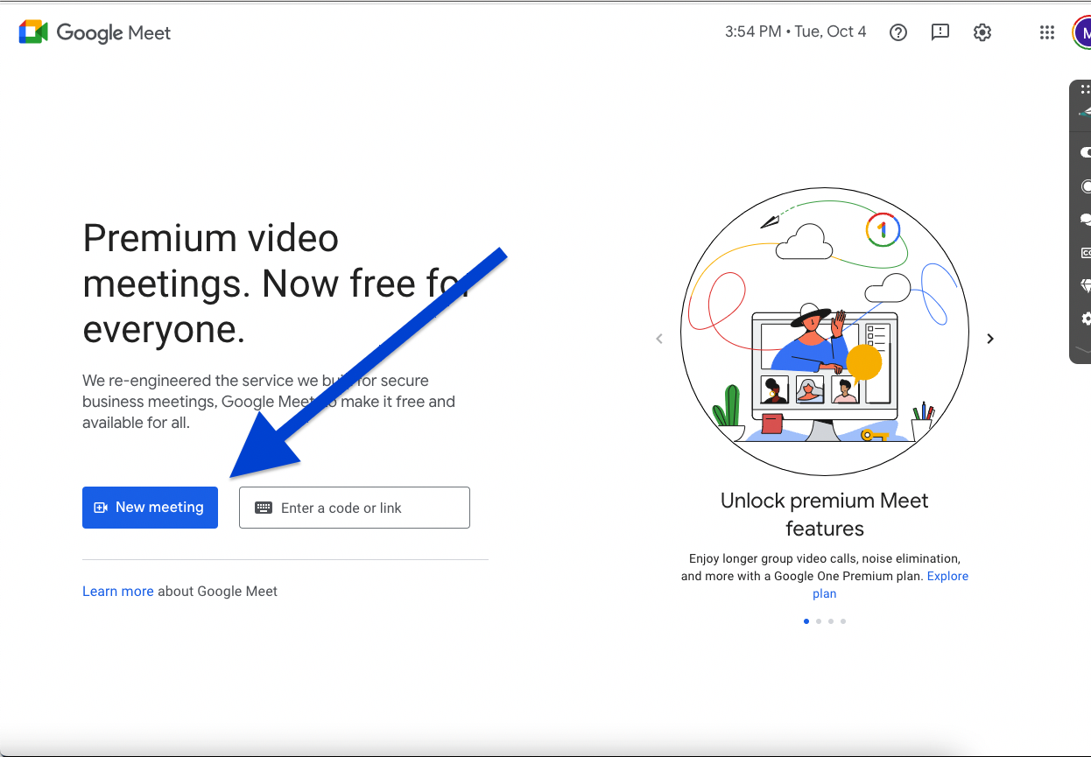The width and height of the screenshot is (1091, 757).
Task: Click the Google Meet logo
Action: click(x=95, y=32)
